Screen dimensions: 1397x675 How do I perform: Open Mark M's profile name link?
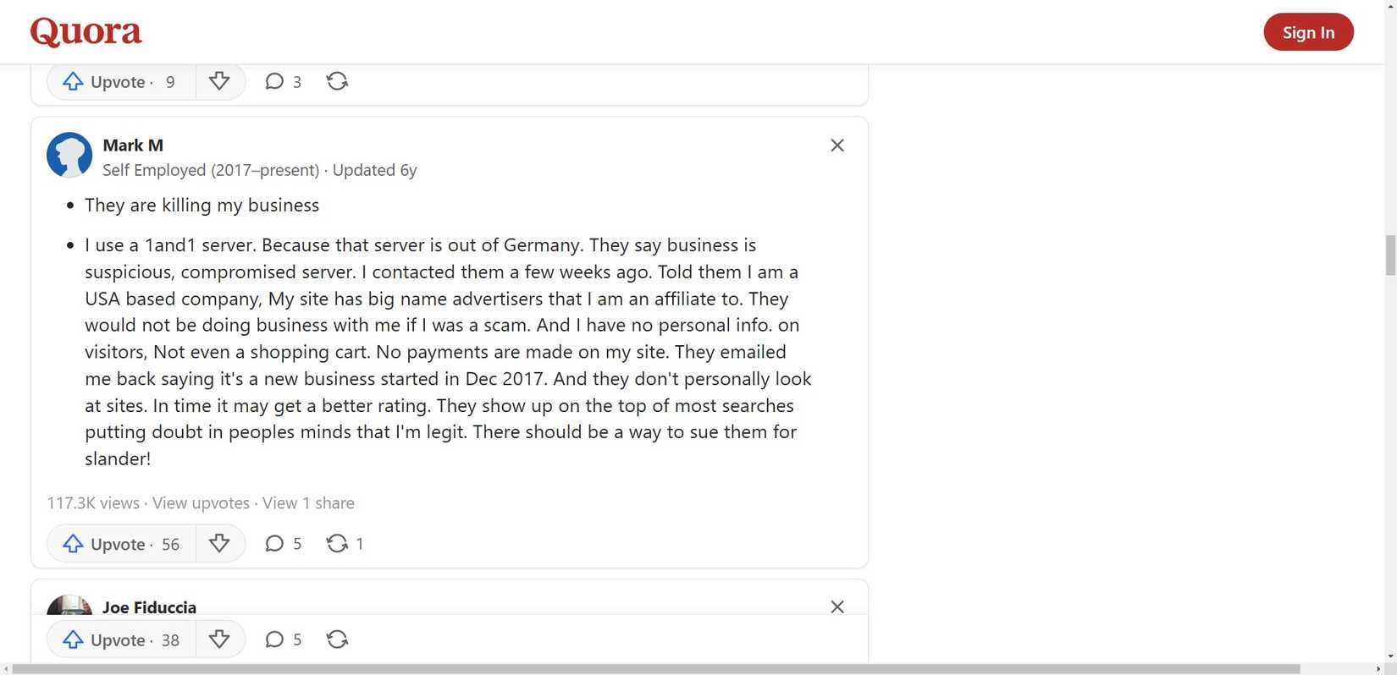133,145
